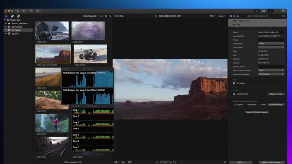This screenshot has width=292, height=164.
Task: Collapse the Road's End library
Action: 5,20
